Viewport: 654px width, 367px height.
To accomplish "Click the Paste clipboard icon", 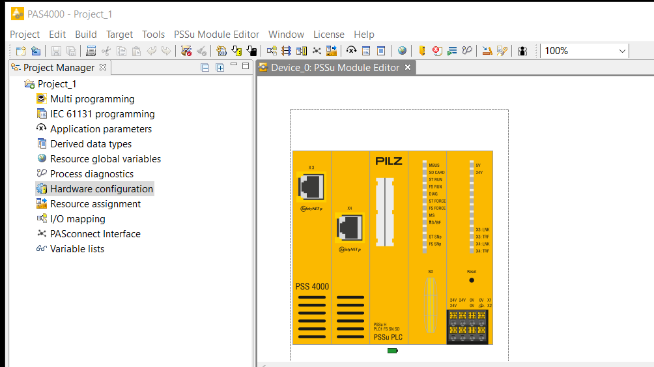I will tap(136, 51).
